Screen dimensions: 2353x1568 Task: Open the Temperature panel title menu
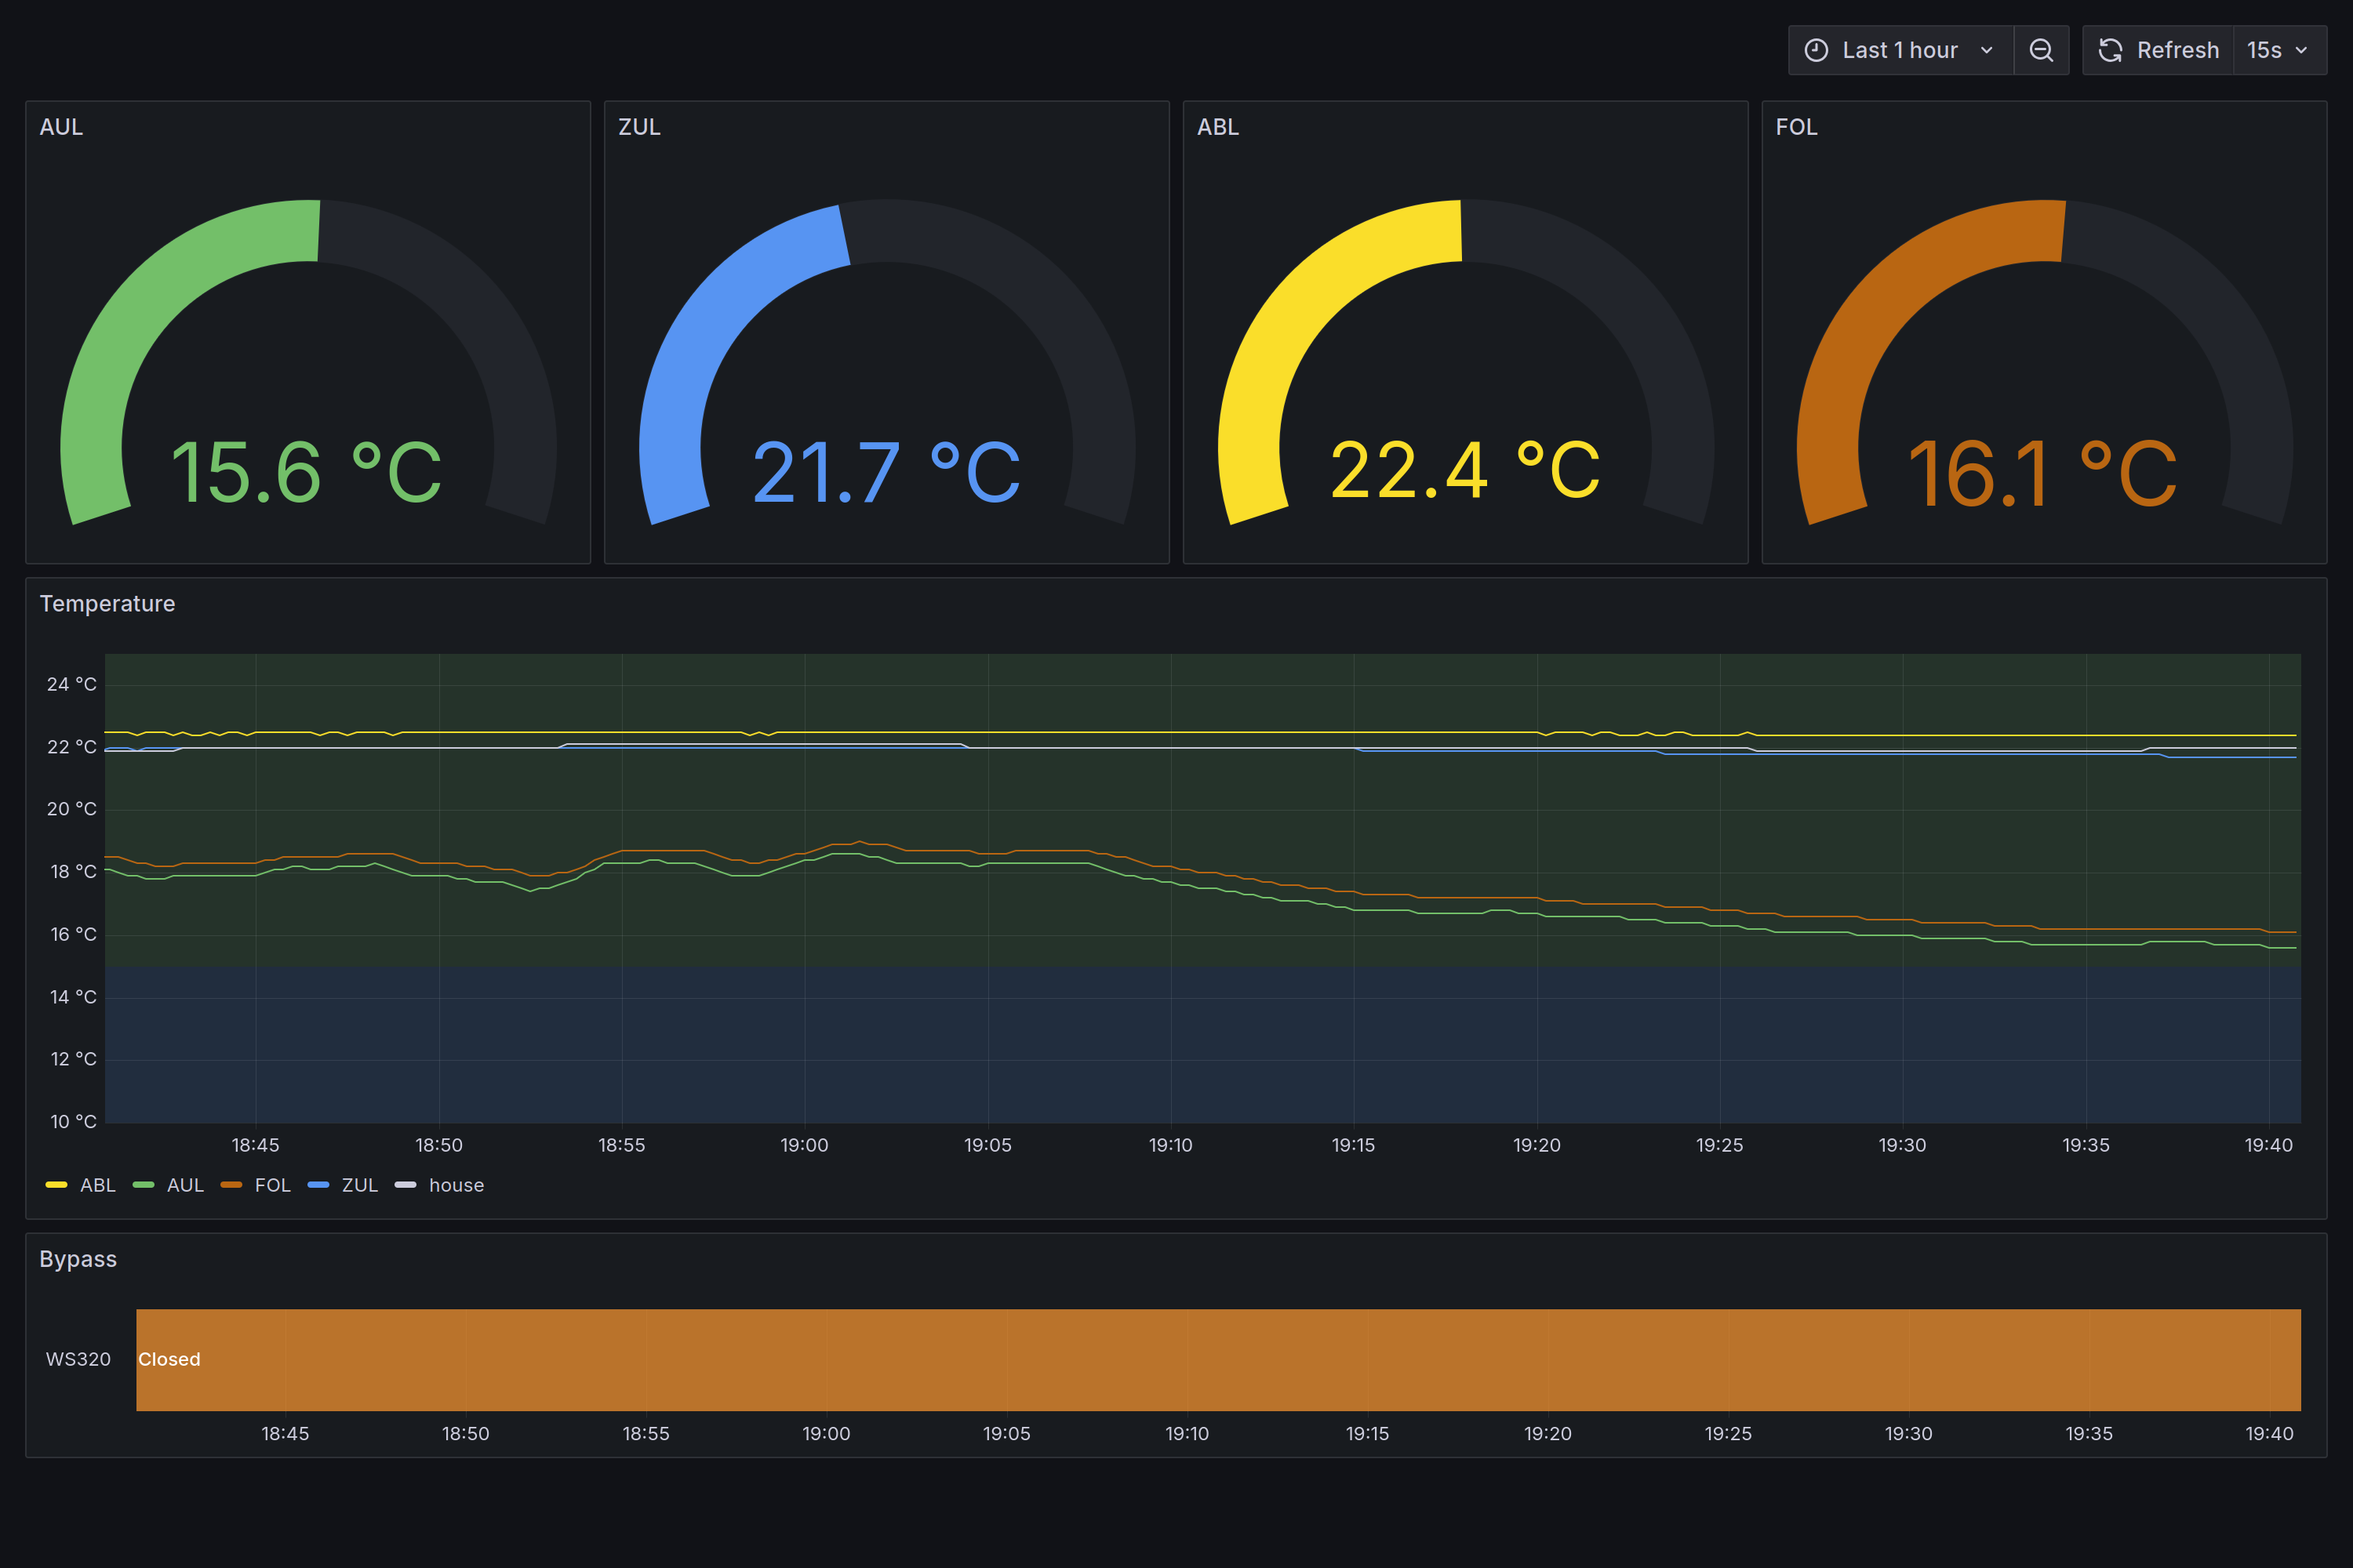(107, 604)
